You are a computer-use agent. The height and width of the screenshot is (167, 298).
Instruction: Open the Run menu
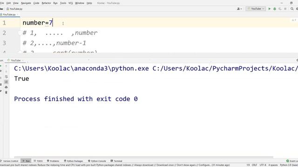pos(55,3)
